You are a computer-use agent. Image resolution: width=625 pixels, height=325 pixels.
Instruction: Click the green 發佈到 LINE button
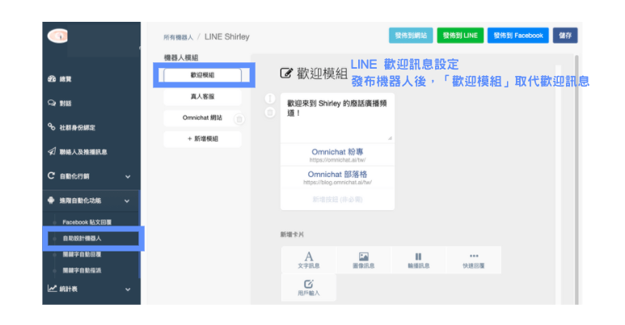(460, 36)
